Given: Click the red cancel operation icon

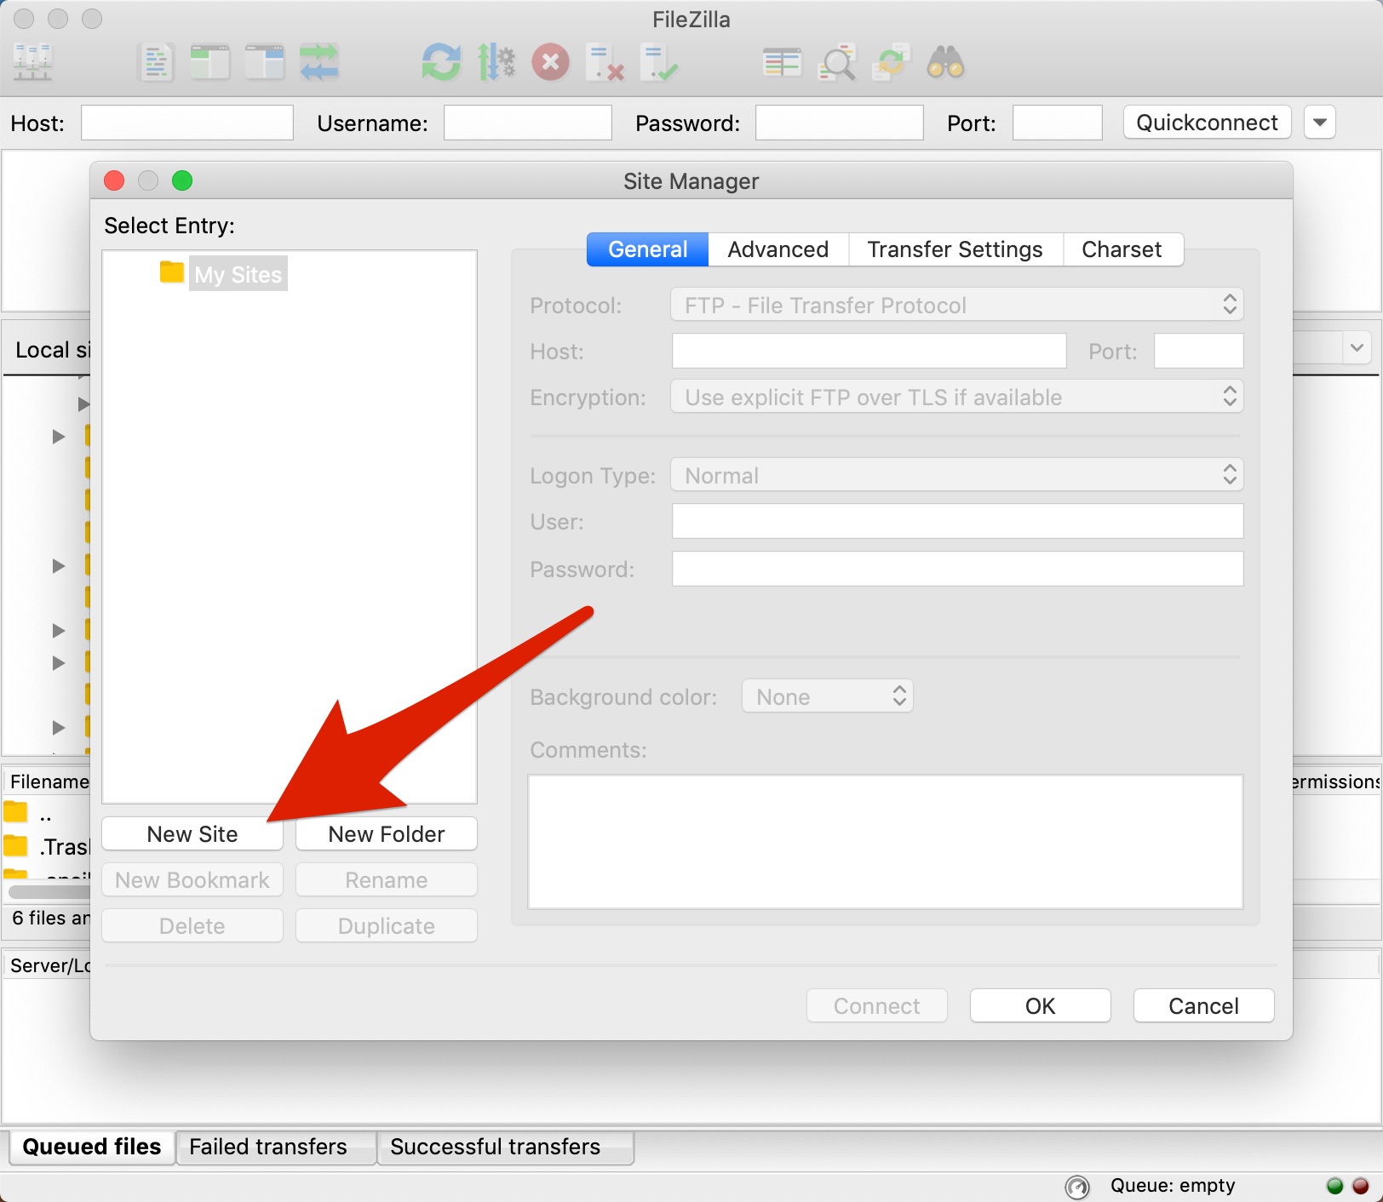Looking at the screenshot, I should tap(551, 62).
